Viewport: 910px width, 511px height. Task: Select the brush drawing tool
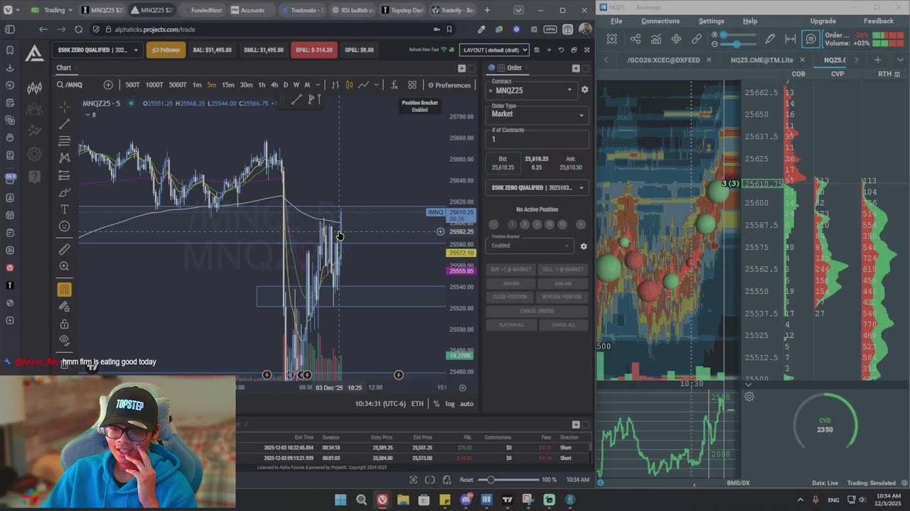pos(65,192)
